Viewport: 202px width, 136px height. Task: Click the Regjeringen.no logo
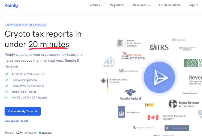177,128
